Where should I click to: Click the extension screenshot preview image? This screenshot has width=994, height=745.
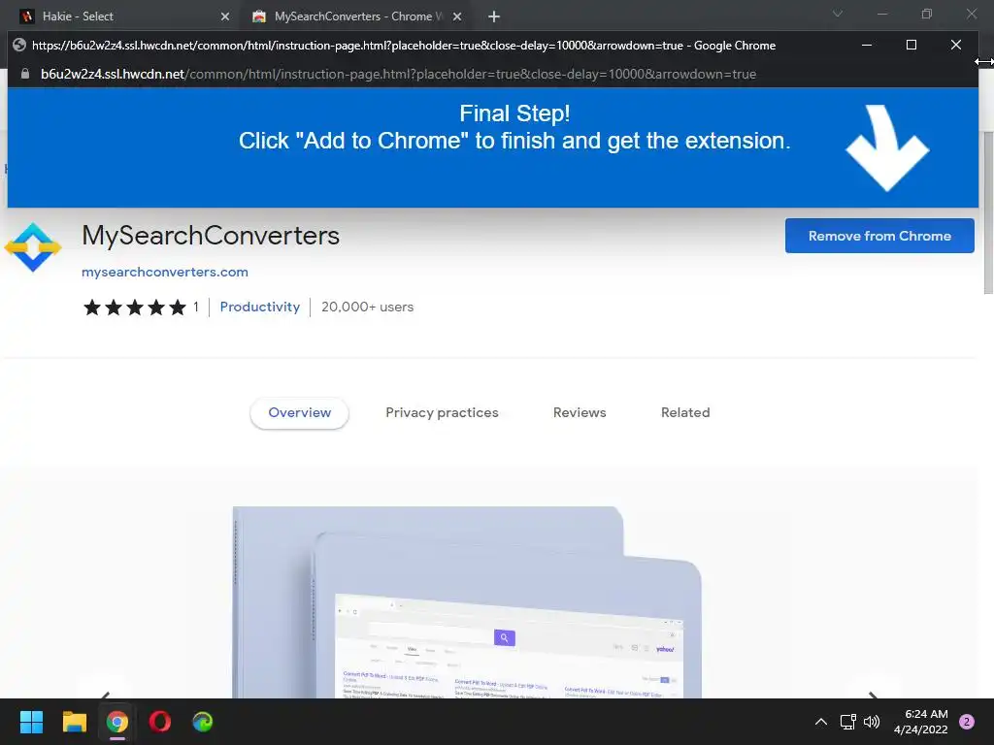[467, 601]
